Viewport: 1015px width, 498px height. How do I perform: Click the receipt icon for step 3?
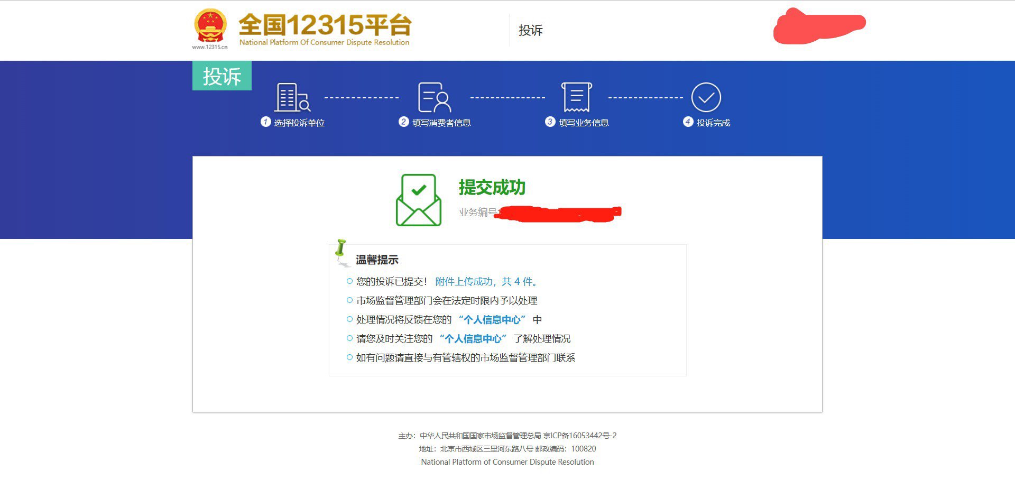pos(576,97)
